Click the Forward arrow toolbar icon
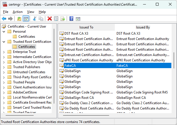Viewport: 177px width, 125px height. click(10, 19)
